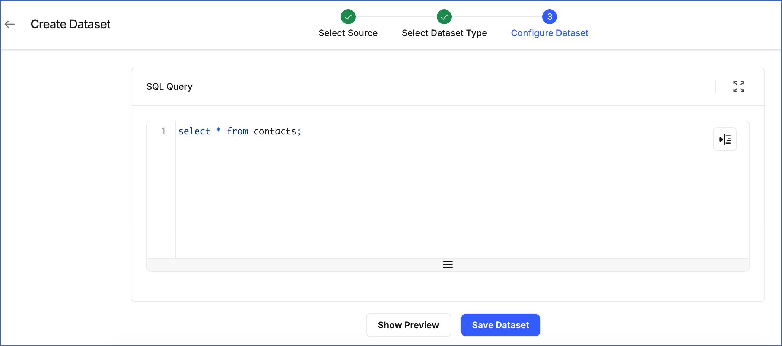The height and width of the screenshot is (346, 782).
Task: Click the 'contacts' table name in query
Action: [x=275, y=131]
